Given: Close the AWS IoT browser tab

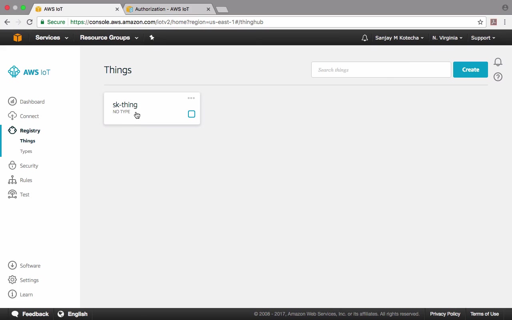Looking at the screenshot, I should pos(117,9).
